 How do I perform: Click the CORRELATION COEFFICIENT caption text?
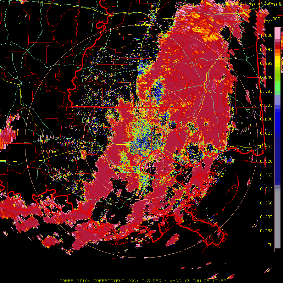click(x=92, y=281)
